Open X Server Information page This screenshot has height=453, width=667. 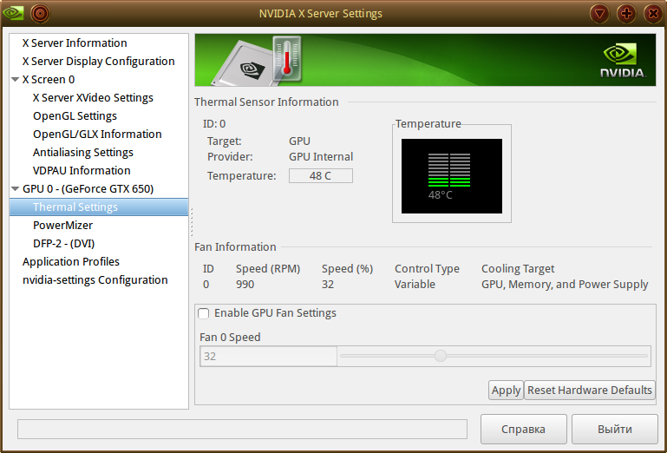point(75,43)
